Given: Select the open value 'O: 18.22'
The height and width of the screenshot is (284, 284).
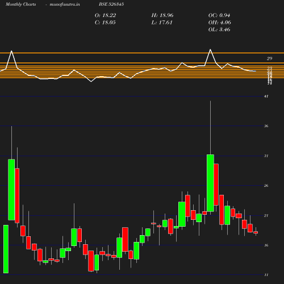Looking at the screenshot, I should pyautogui.click(x=105, y=15).
